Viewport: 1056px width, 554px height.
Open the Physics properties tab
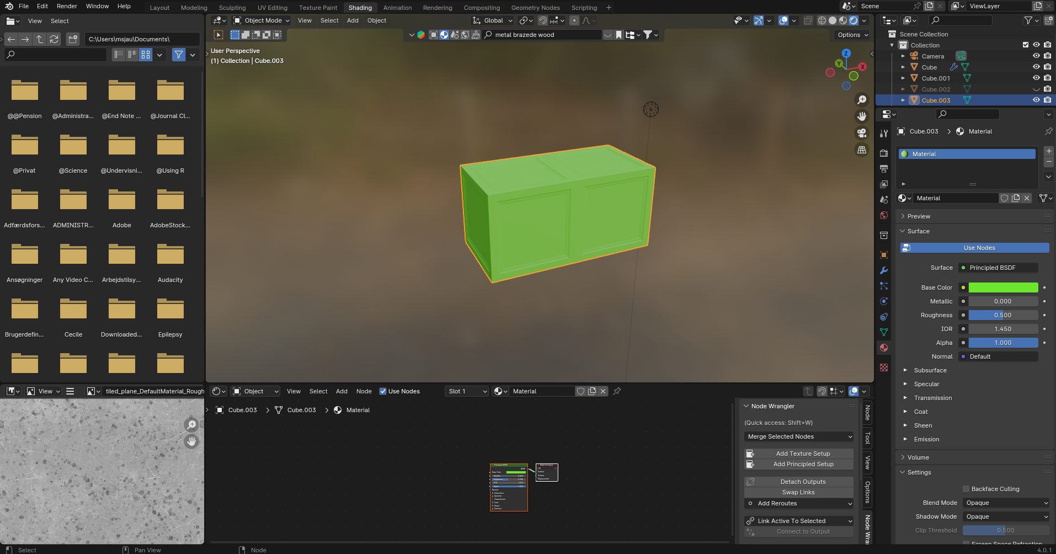tap(884, 301)
